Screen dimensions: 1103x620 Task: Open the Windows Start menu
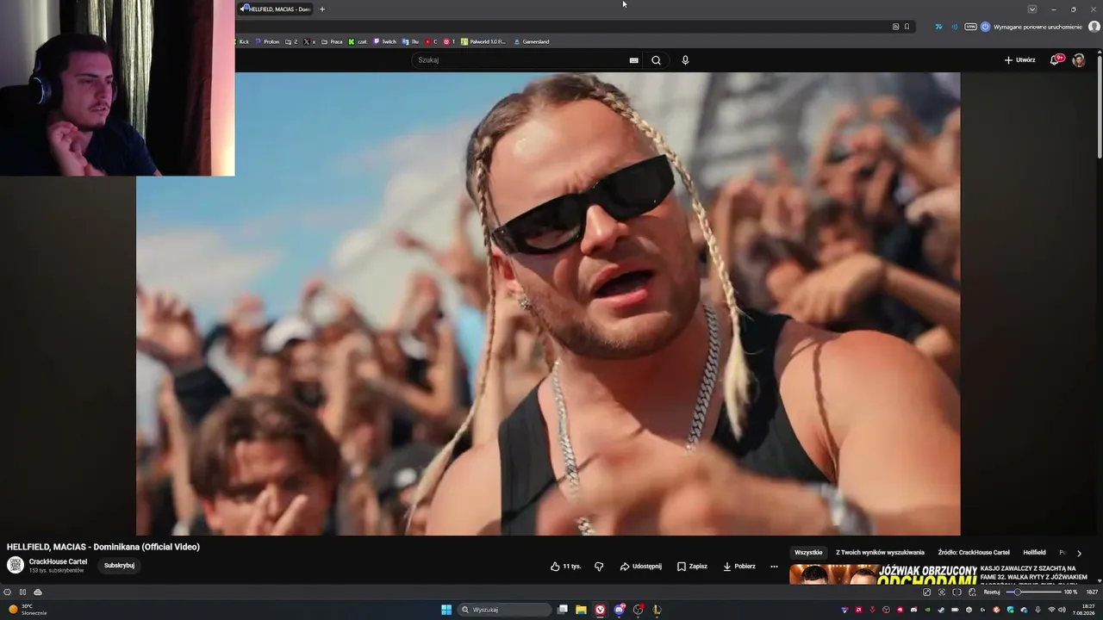click(446, 610)
